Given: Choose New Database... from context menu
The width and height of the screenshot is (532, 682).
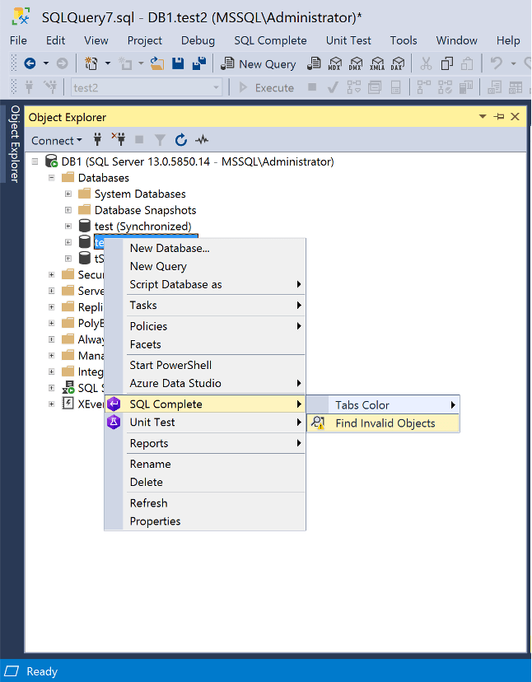Looking at the screenshot, I should [205, 249].
